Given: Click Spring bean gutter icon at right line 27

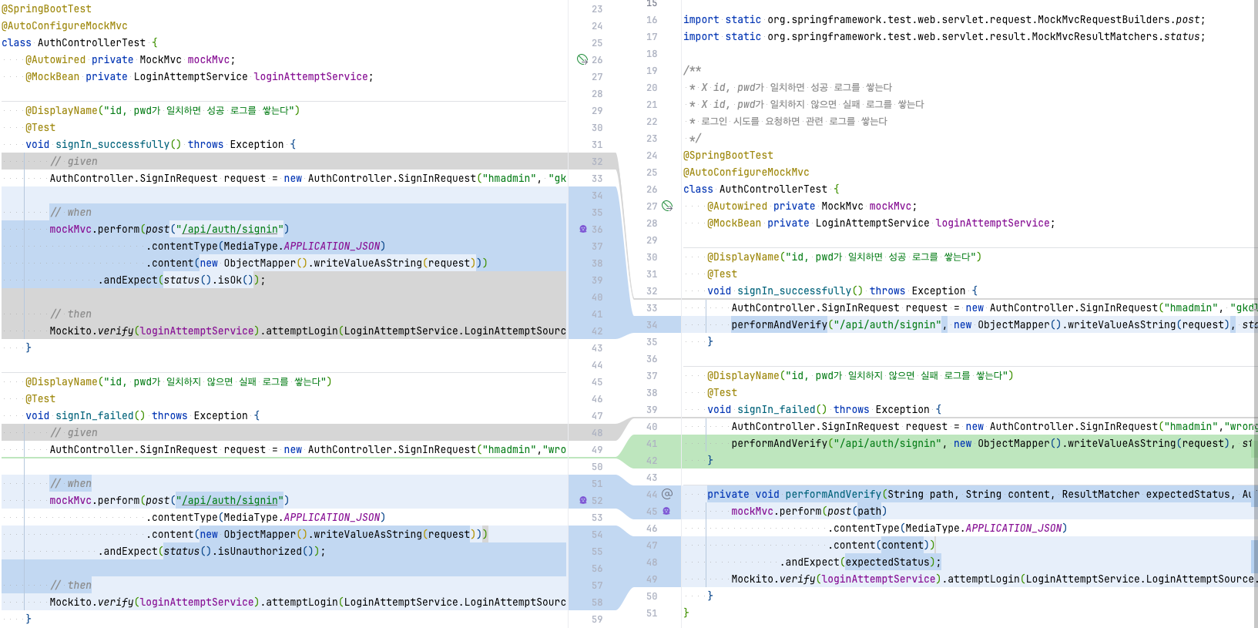Looking at the screenshot, I should (x=667, y=206).
